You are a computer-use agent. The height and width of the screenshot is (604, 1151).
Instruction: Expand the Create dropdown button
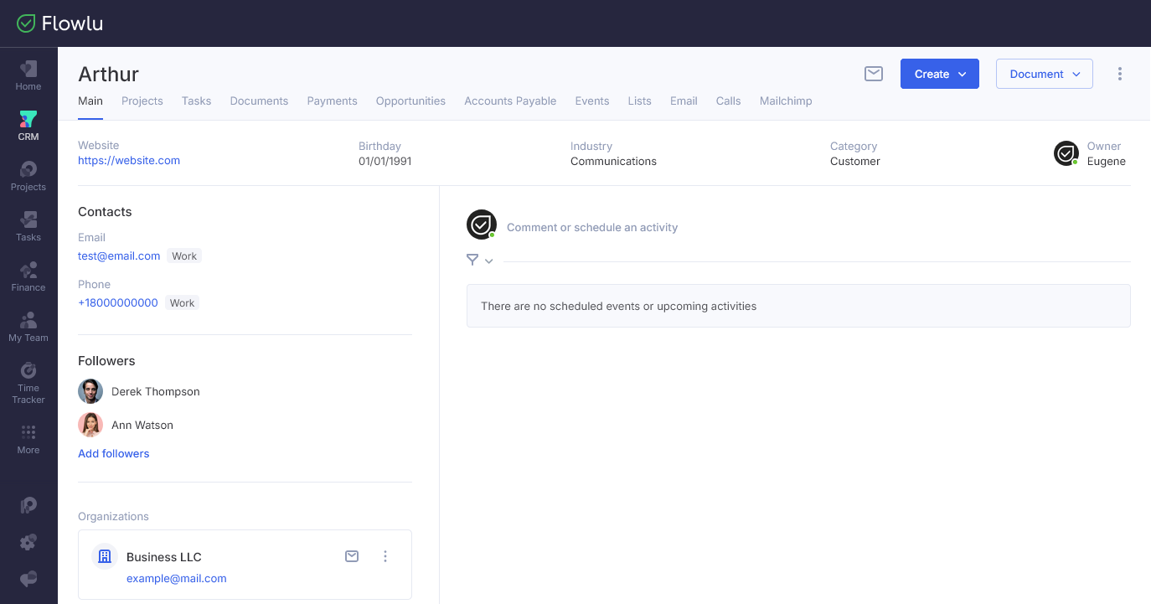point(940,74)
